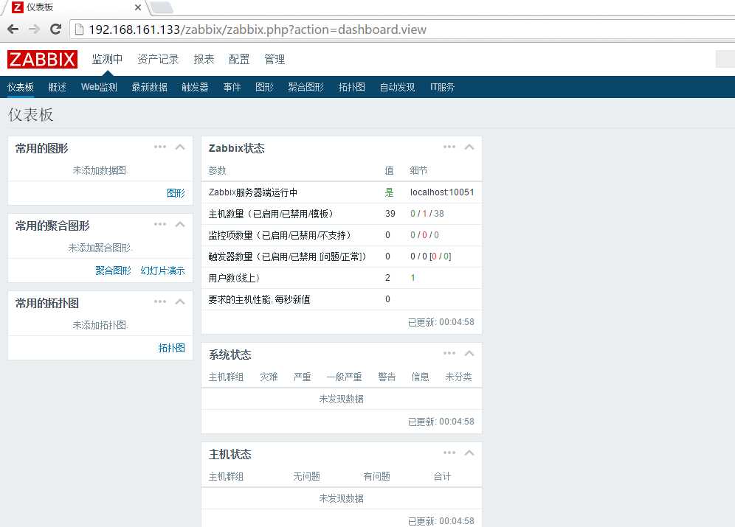Click the 触发器数量 row label
The width and height of the screenshot is (735, 527).
click(x=287, y=256)
